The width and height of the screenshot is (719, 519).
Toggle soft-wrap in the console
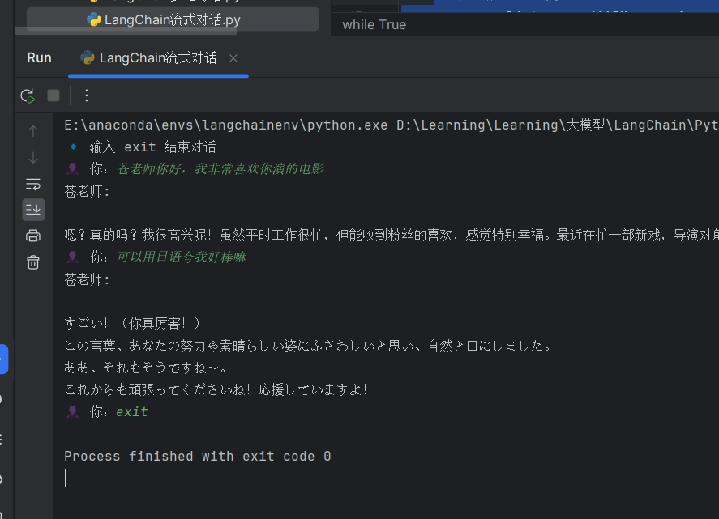click(x=33, y=184)
